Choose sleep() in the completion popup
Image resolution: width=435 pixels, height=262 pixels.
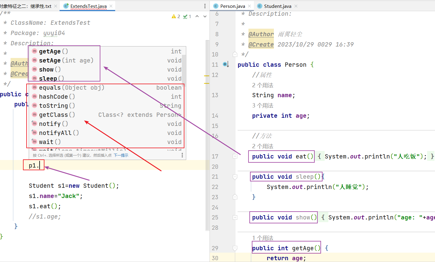click(107, 78)
